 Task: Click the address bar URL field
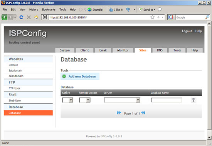pos(99,17)
